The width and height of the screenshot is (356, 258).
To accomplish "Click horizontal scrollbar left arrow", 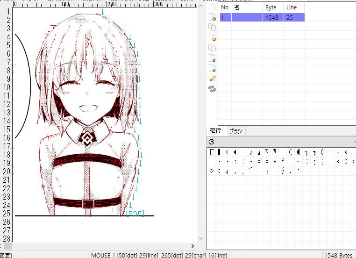I will [2, 246].
